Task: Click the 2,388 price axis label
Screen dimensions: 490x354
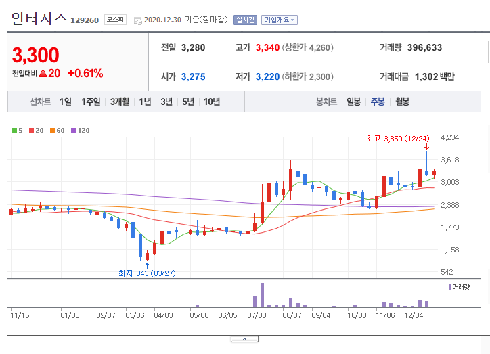Action: coord(449,205)
